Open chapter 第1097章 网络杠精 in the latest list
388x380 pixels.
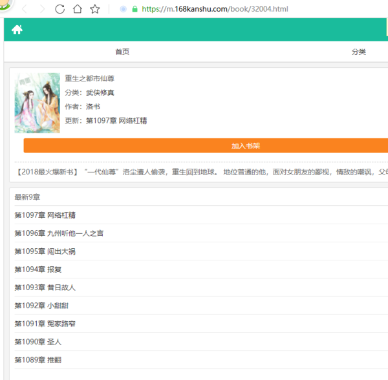coord(49,215)
